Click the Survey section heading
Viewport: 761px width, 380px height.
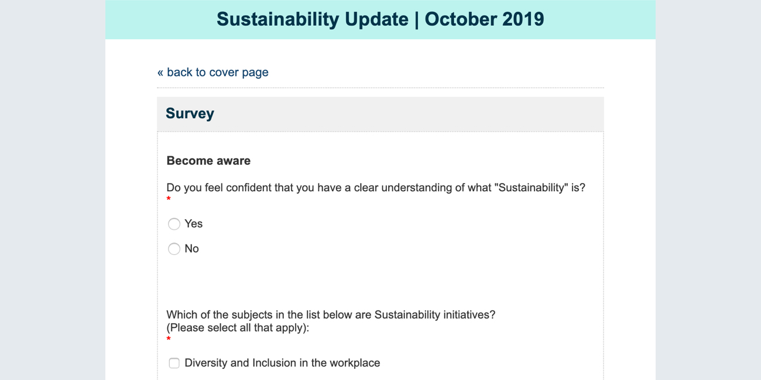(x=190, y=113)
